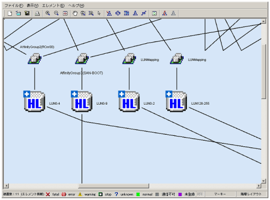Select the Zoom in magnifier tool
This screenshot has height=200, width=270.
(48, 13)
